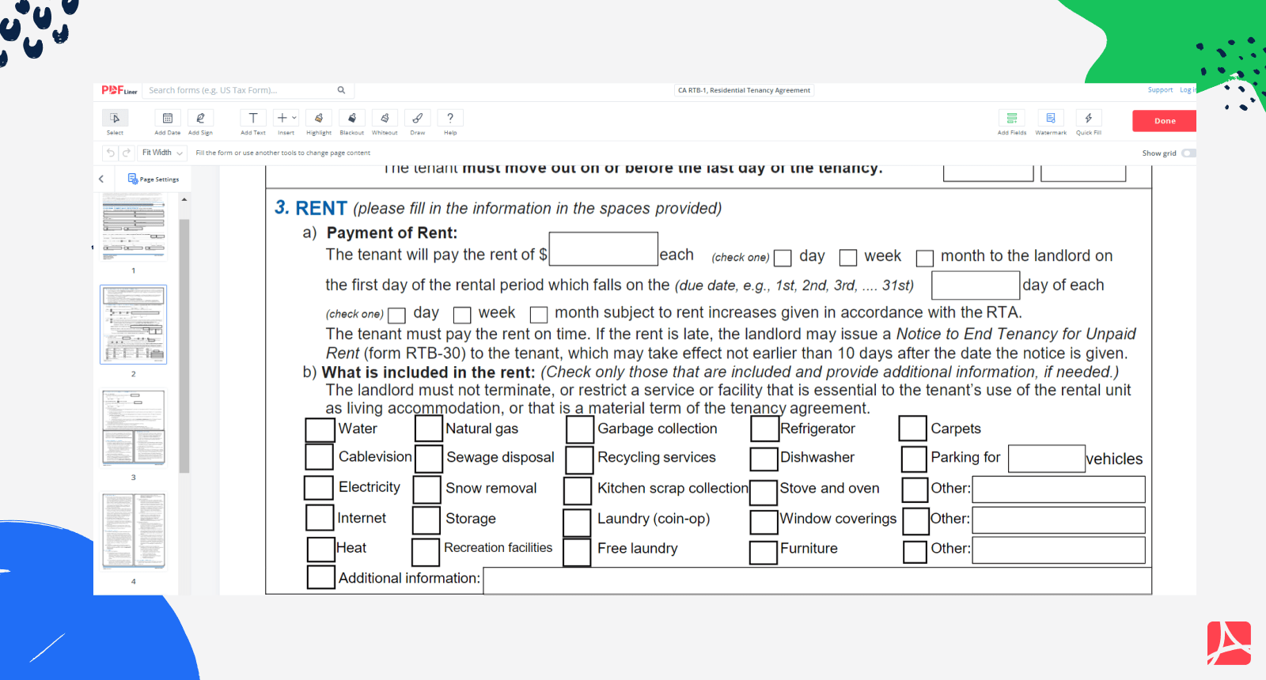Screen dimensions: 1266x680
Task: Check the Parking for checkbox
Action: coord(914,459)
